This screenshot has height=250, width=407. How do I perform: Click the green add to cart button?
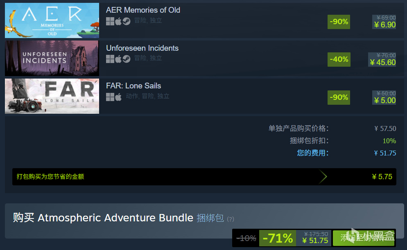coord(364,238)
